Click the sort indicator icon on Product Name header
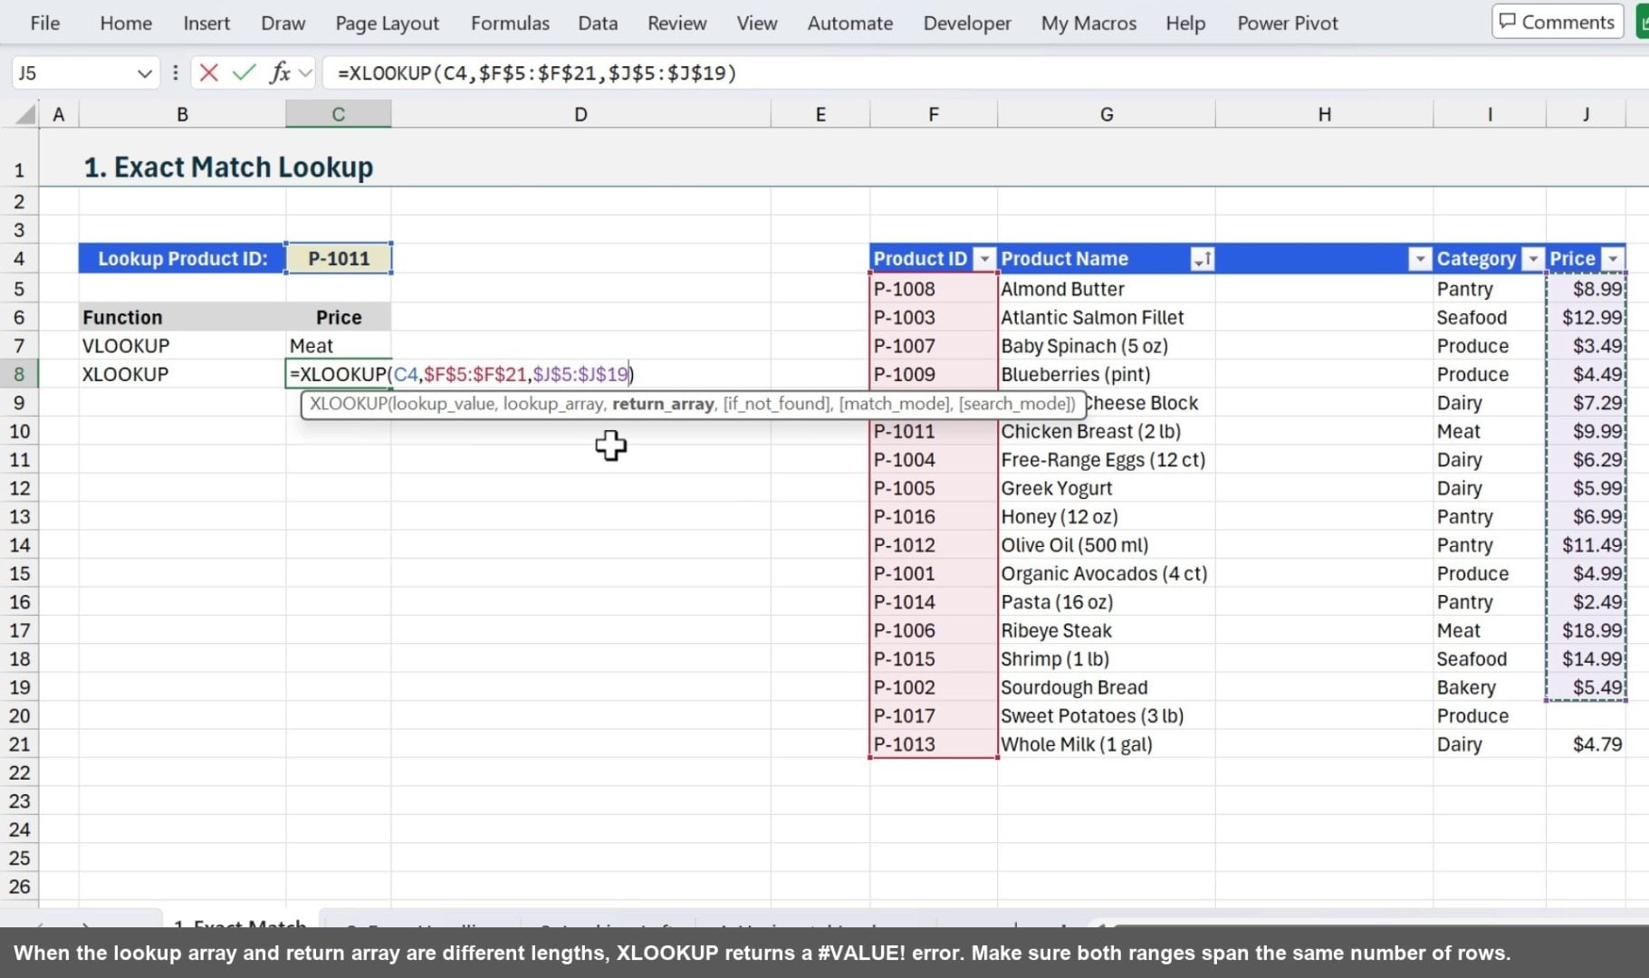 [x=1203, y=259]
